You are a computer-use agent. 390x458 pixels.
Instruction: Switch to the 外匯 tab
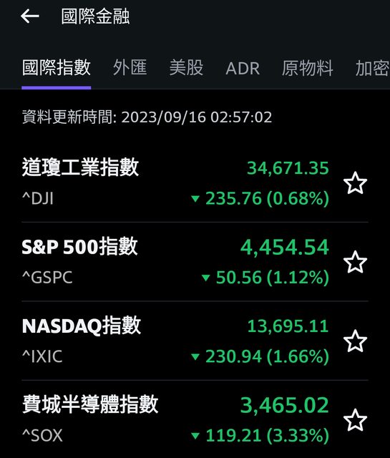tap(130, 68)
